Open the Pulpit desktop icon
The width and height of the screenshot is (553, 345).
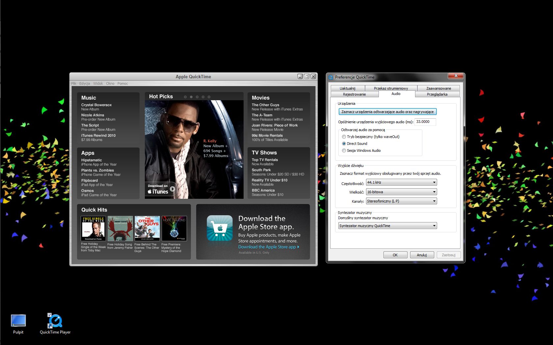(18, 324)
